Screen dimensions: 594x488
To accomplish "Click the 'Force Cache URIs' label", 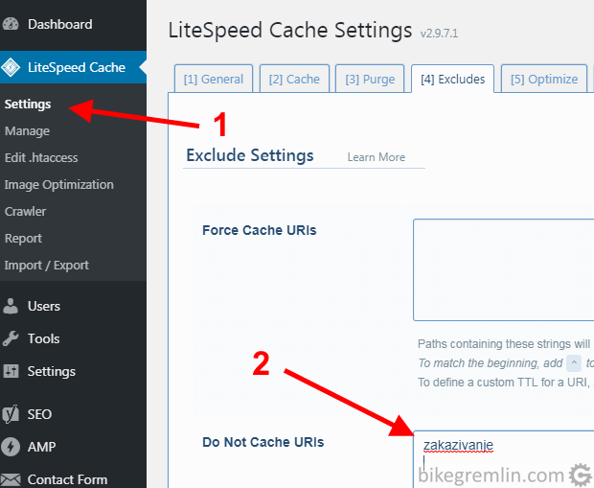I will tap(260, 230).
